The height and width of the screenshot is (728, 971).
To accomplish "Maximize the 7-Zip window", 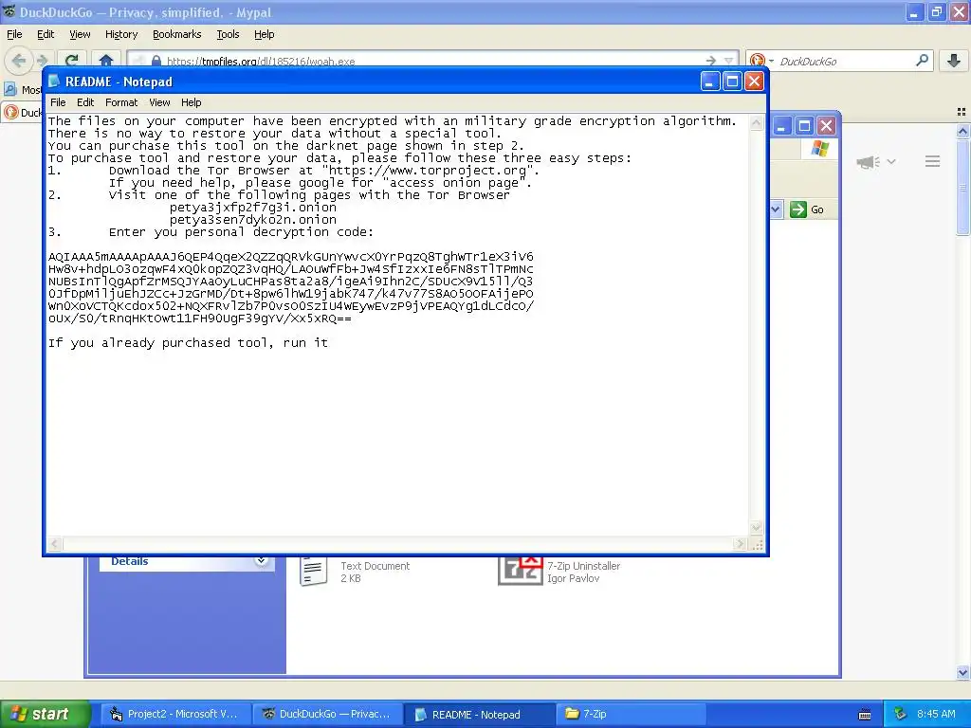I will coord(804,126).
